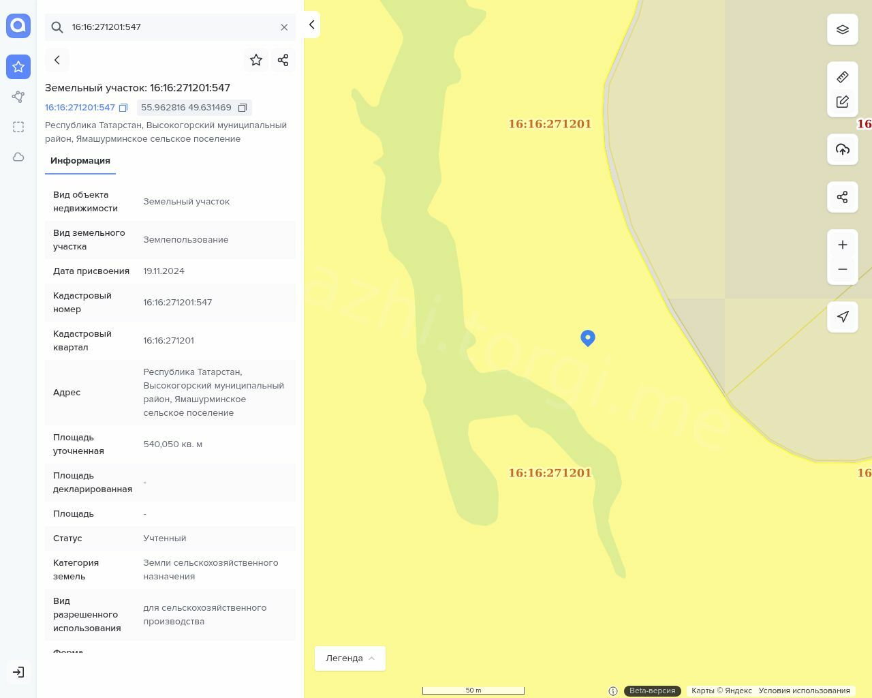Open Условия использования link

(x=804, y=691)
